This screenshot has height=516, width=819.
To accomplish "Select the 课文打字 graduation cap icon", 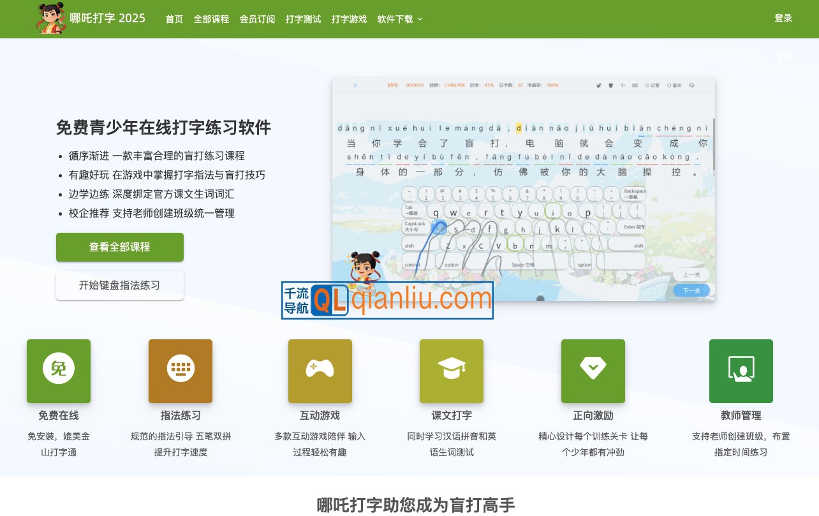I will tap(452, 371).
